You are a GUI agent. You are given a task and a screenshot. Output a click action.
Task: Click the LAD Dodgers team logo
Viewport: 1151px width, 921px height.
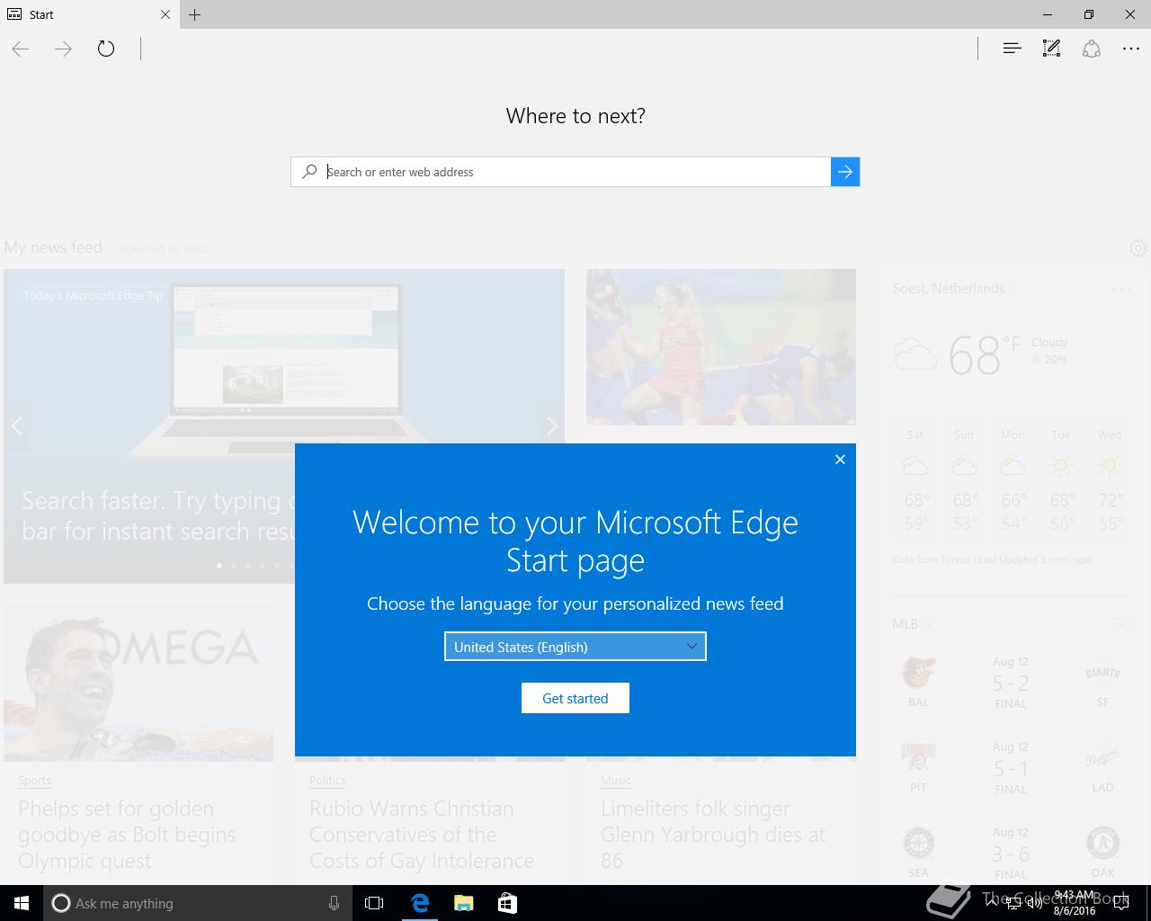point(1102,759)
